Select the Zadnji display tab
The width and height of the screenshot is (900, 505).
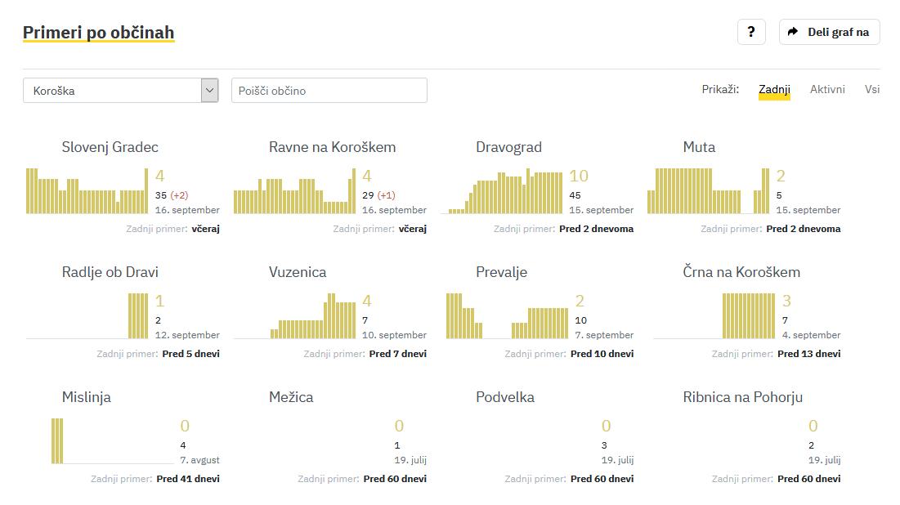click(x=774, y=89)
